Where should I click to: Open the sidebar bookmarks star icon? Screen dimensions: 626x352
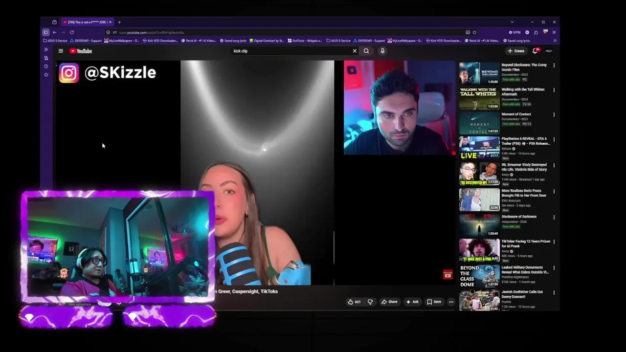click(46, 74)
